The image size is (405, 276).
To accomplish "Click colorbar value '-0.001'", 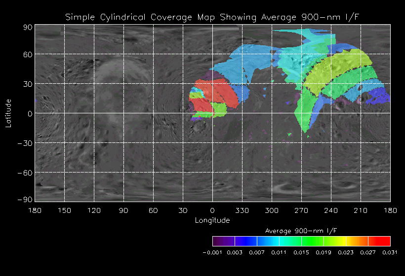I will [212, 252].
